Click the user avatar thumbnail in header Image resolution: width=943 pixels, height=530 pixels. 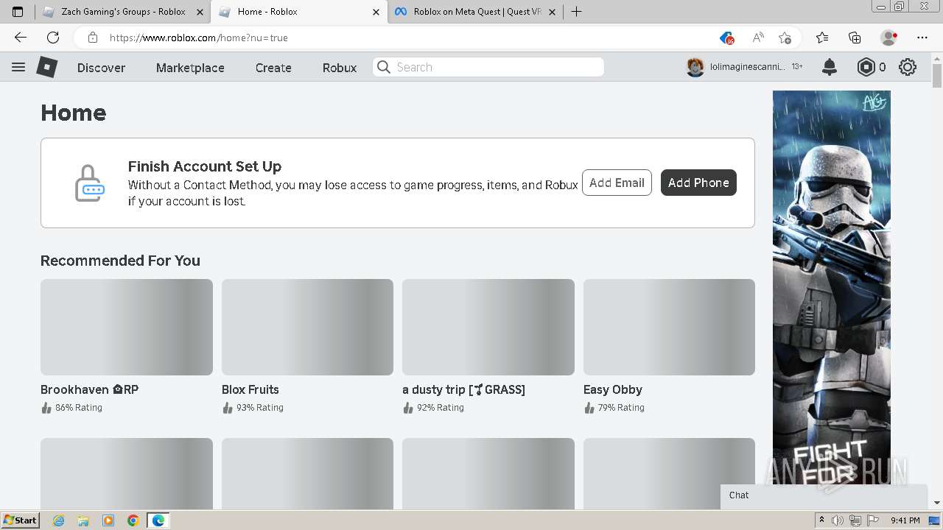[695, 67]
